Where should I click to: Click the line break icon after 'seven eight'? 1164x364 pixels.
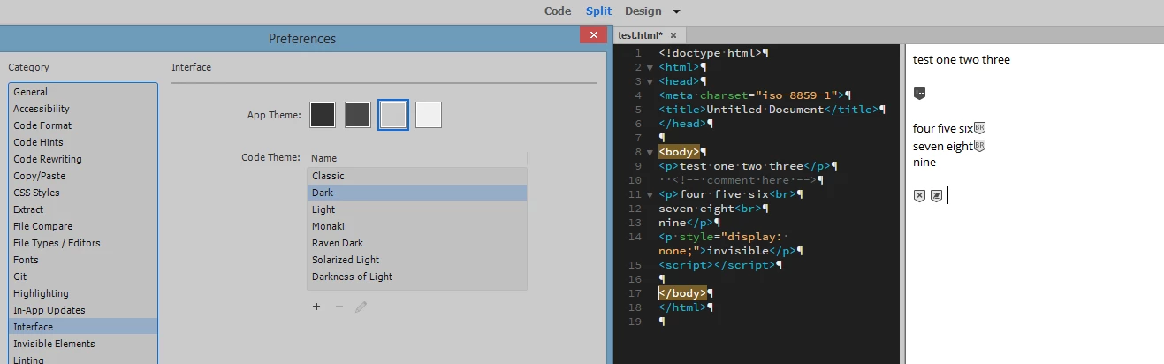pyautogui.click(x=979, y=145)
